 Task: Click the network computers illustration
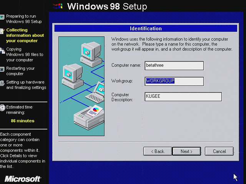pos(81,86)
